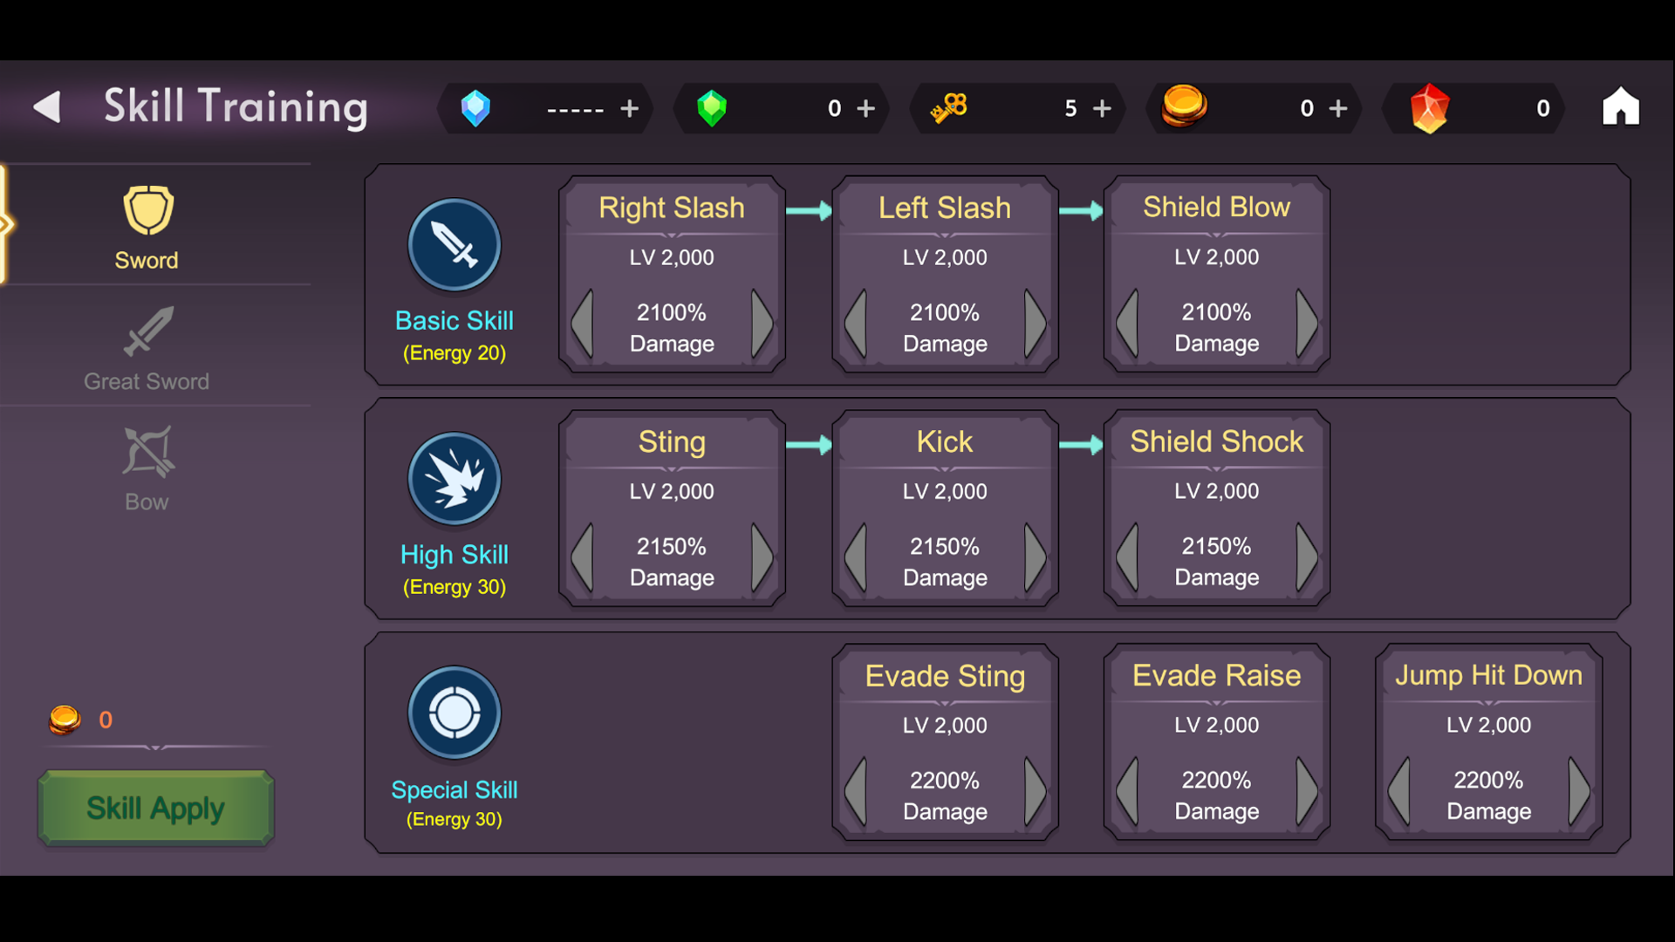Click the golden key currency icon
Viewport: 1675px width, 942px height.
coord(947,108)
